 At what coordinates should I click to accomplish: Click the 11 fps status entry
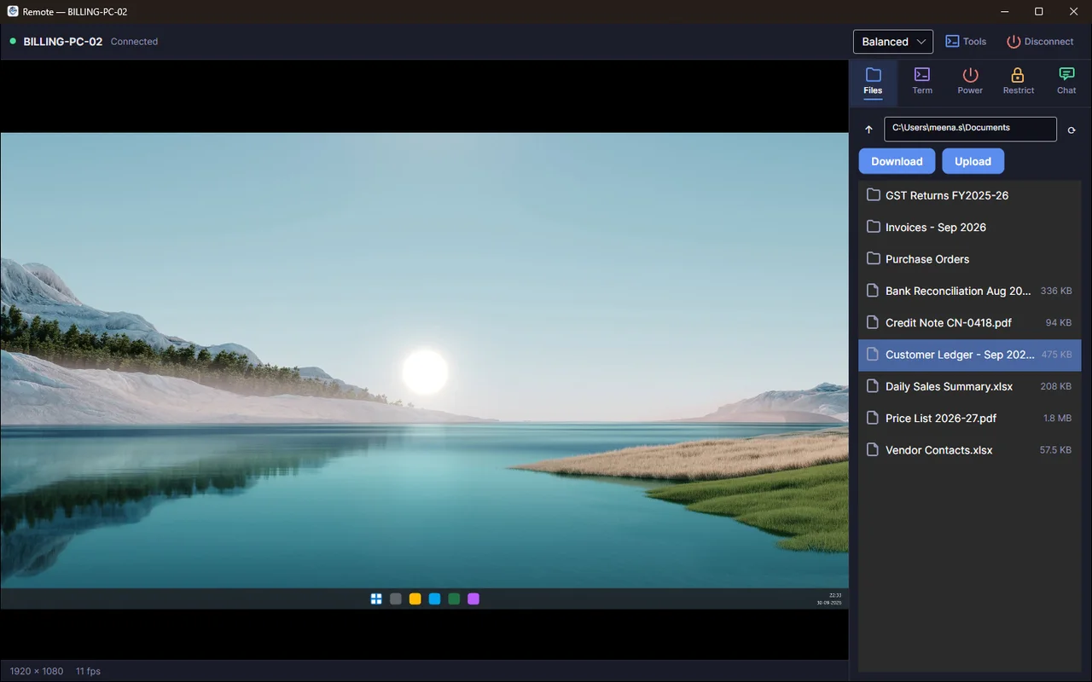coord(88,671)
